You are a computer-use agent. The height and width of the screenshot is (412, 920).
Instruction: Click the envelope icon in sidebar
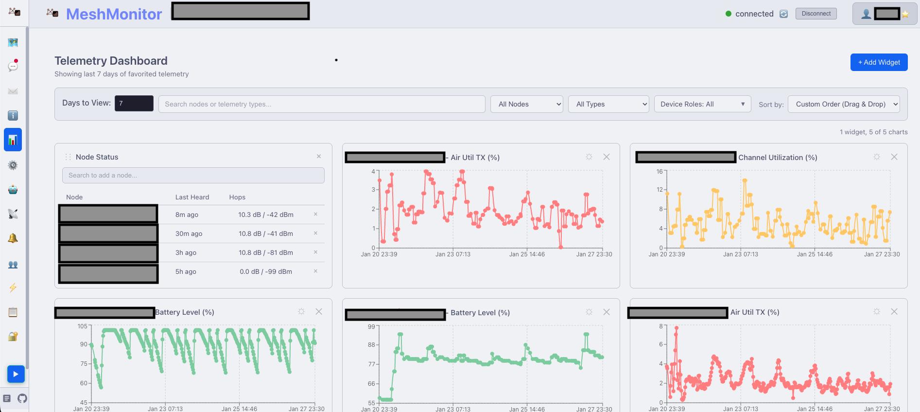click(13, 91)
